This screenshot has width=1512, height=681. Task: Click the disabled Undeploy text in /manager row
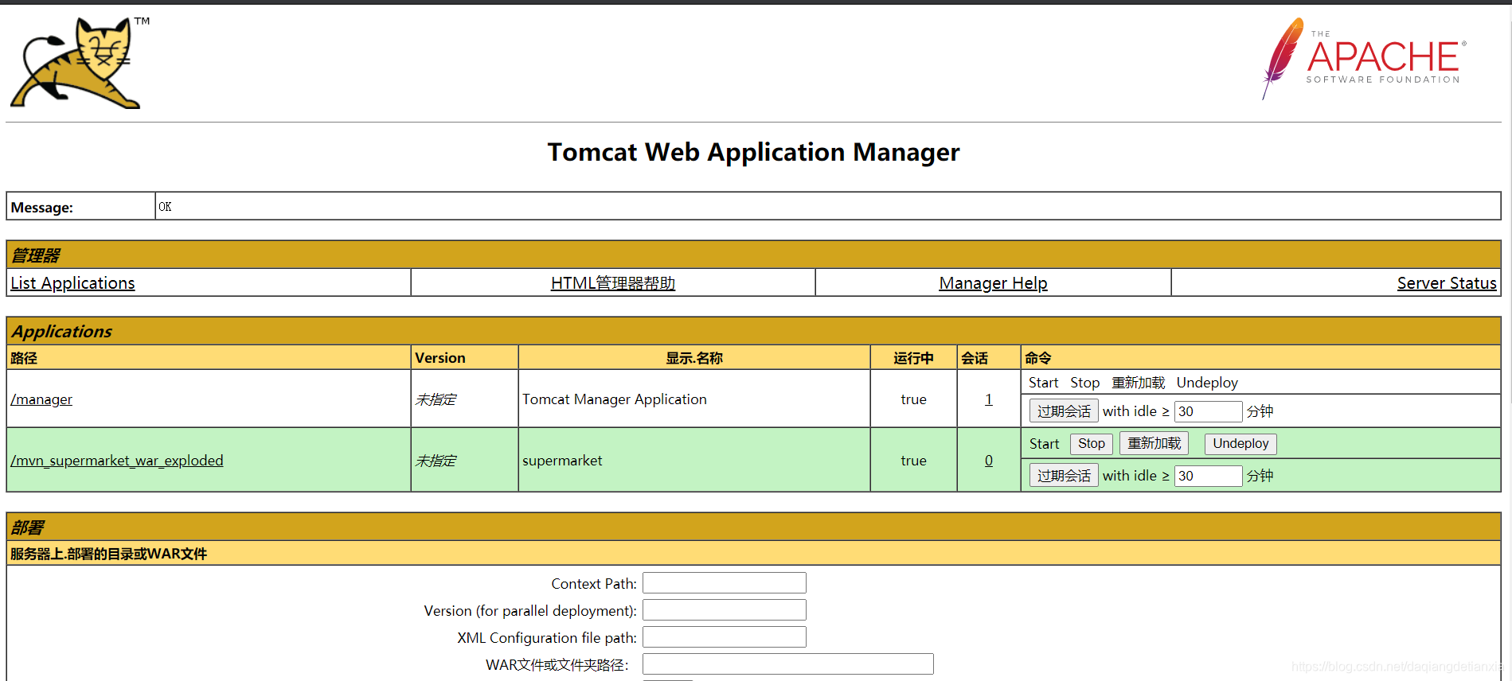pos(1207,383)
